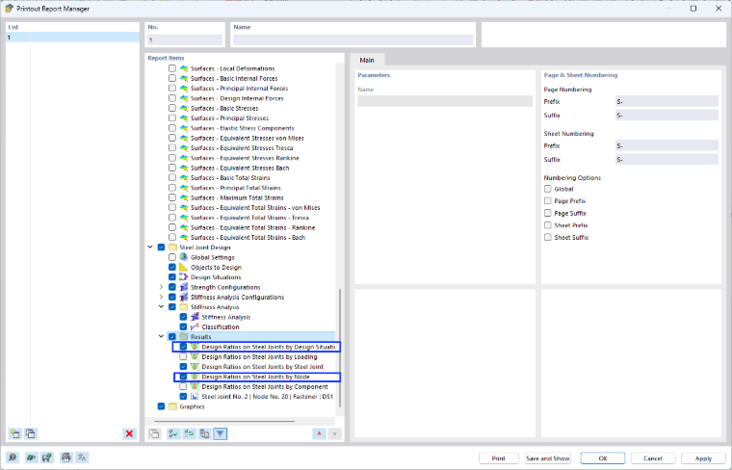Maximize the Printout Report Manager window

693,9
